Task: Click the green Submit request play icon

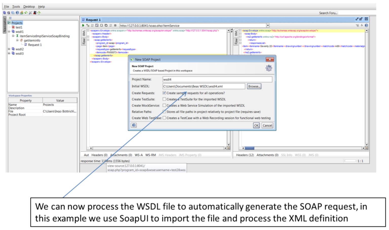Action: click(83, 25)
